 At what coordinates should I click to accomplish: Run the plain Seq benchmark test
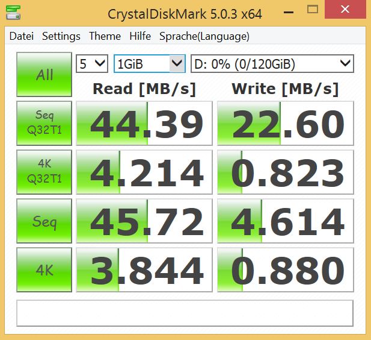(44, 222)
